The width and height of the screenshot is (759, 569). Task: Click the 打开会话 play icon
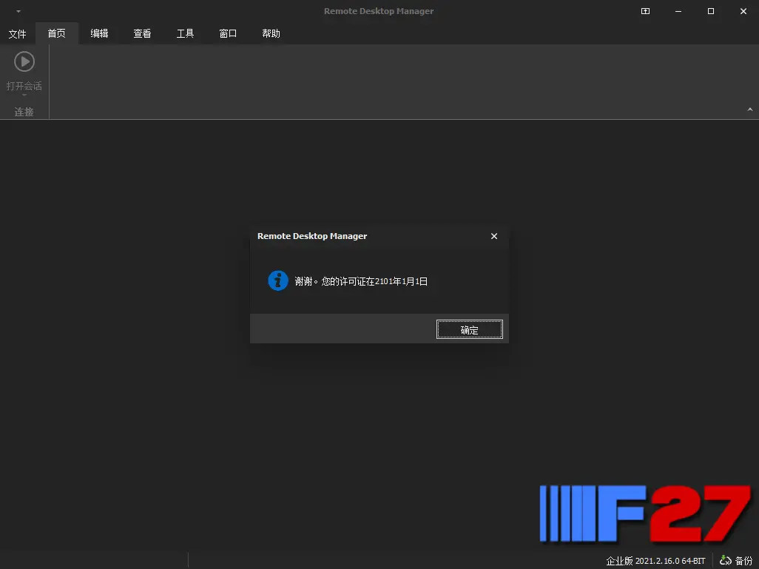tap(24, 61)
